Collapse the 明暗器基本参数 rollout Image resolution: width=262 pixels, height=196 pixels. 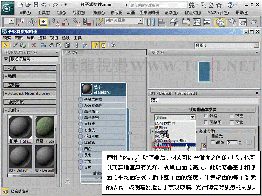(203, 109)
